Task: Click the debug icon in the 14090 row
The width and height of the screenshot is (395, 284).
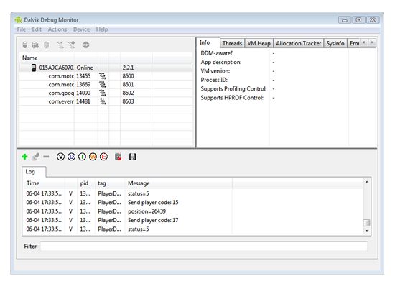Action: click(x=103, y=93)
